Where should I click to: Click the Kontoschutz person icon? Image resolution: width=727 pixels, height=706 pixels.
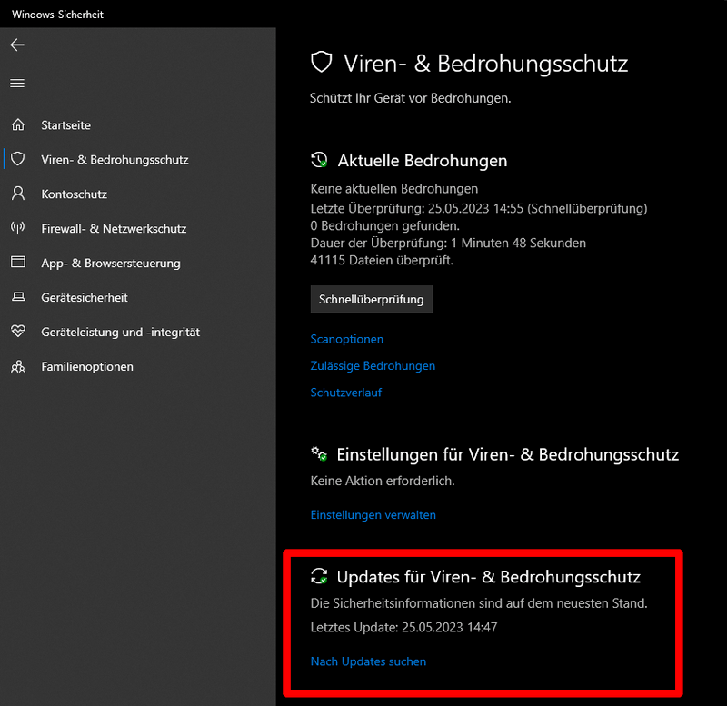point(18,194)
